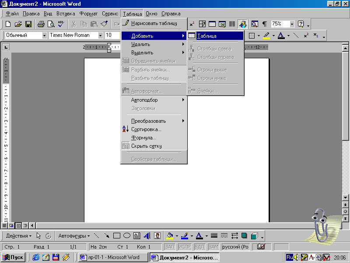Expand the Автоподбор submenu
The image size is (350, 263).
click(x=154, y=100)
